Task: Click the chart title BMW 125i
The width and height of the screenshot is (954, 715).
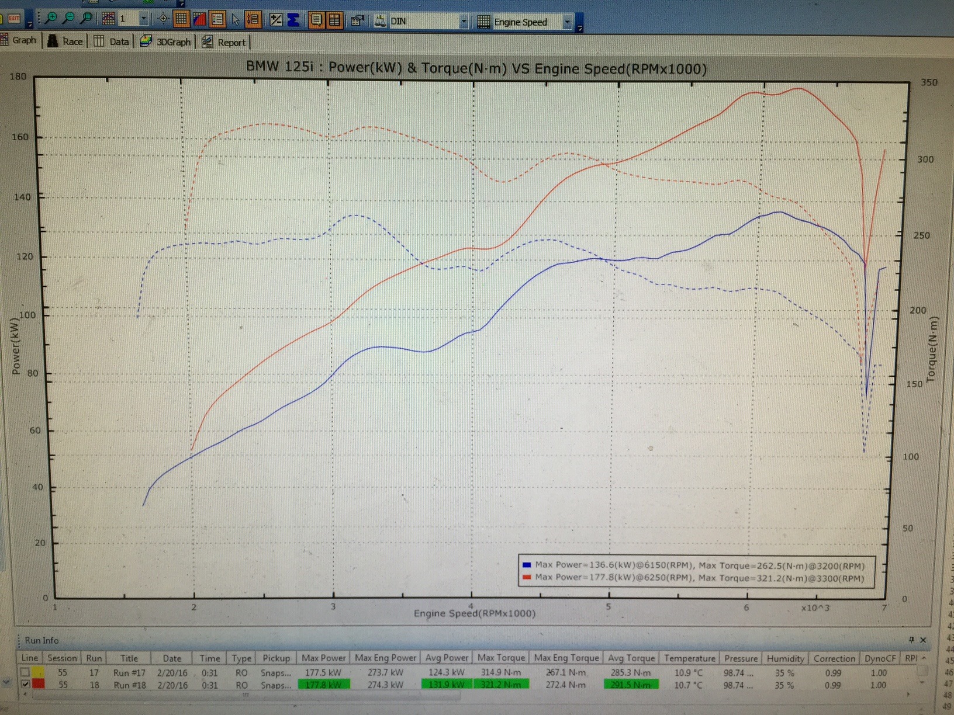Action: (476, 68)
